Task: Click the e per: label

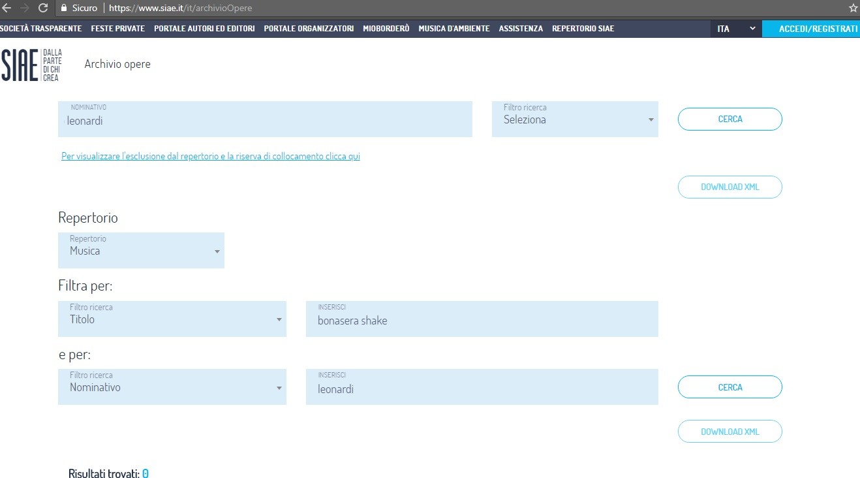Action: (x=74, y=355)
